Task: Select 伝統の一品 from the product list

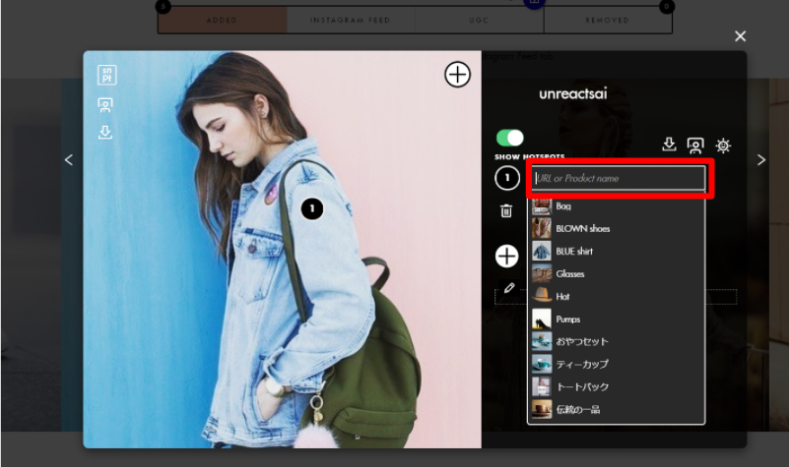Action: pos(616,409)
